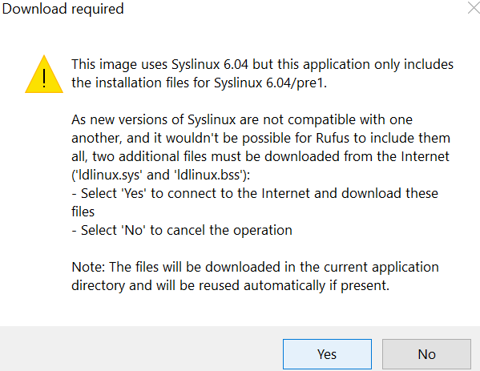
Task: Click the 'Syslinux 6.04/pre1' version text
Action: click(268, 83)
